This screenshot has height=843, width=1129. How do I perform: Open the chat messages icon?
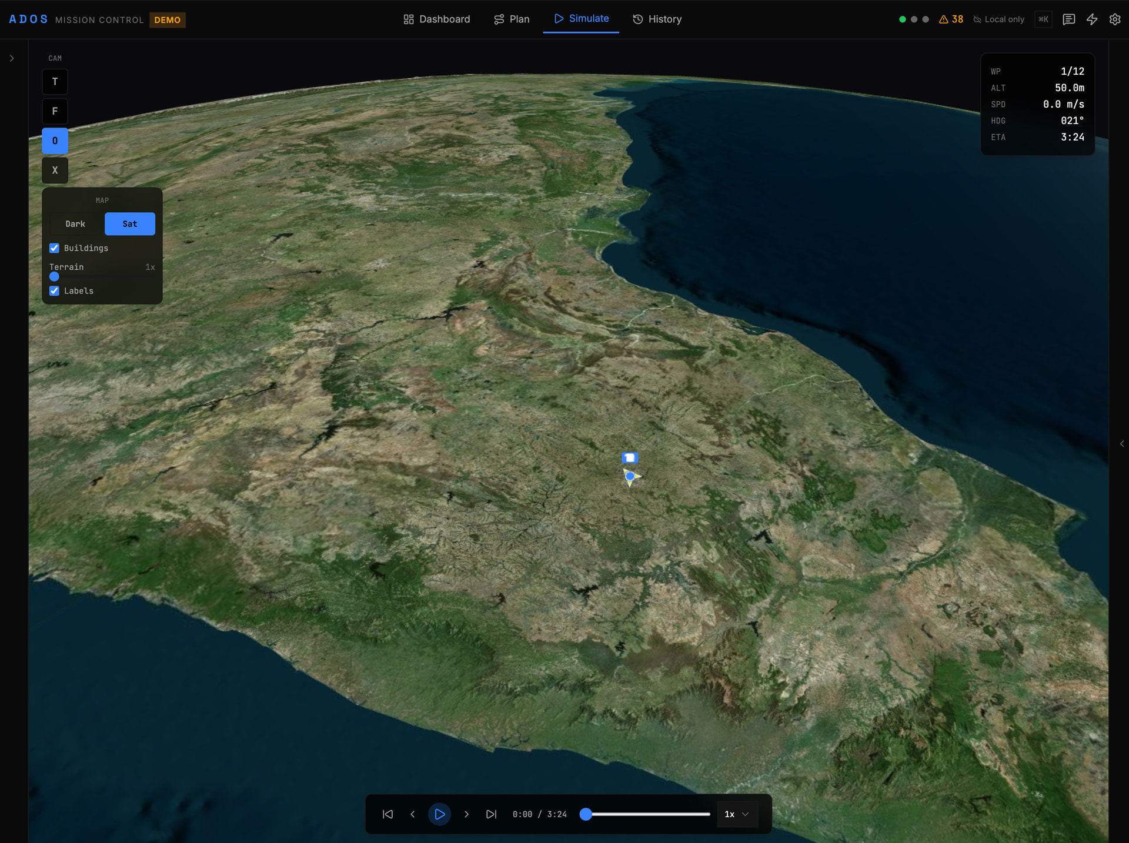(1068, 19)
